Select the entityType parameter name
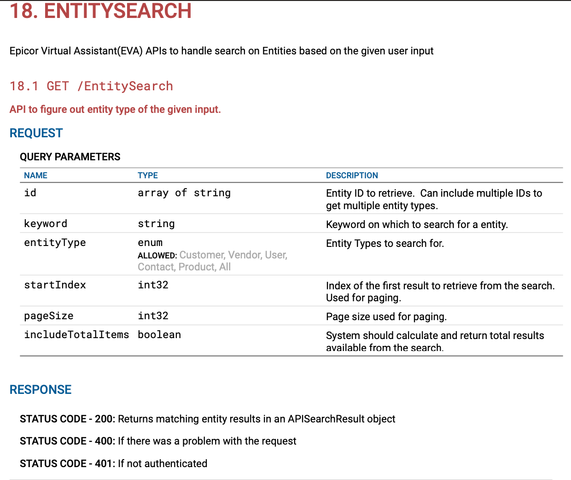 pos(55,243)
